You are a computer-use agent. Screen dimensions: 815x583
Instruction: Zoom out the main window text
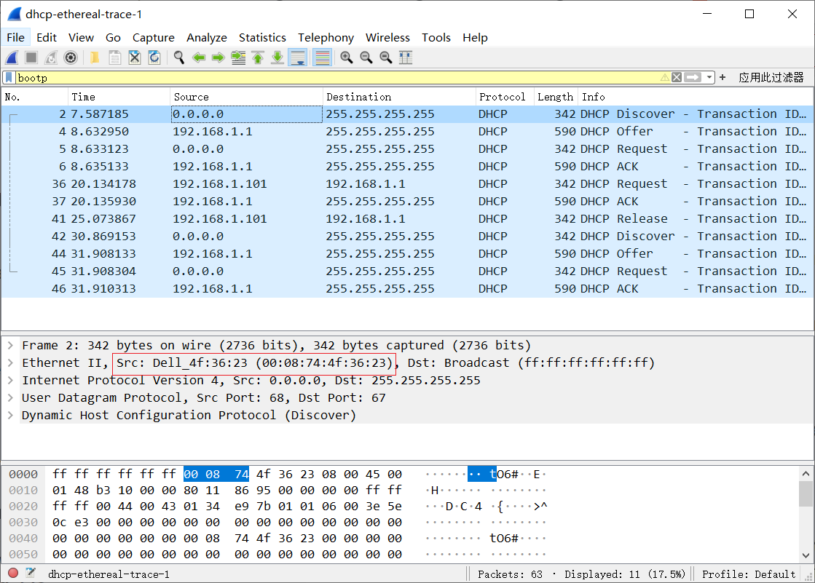366,57
